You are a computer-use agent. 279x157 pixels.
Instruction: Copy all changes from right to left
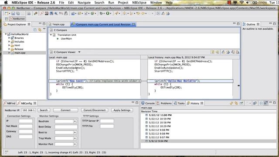pyautogui.click(x=212, y=52)
